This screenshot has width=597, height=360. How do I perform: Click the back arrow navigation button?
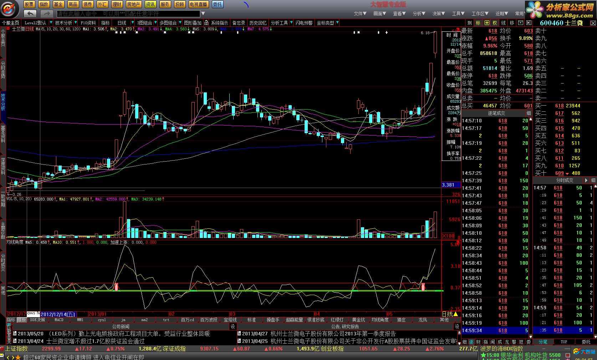[x=30, y=14]
